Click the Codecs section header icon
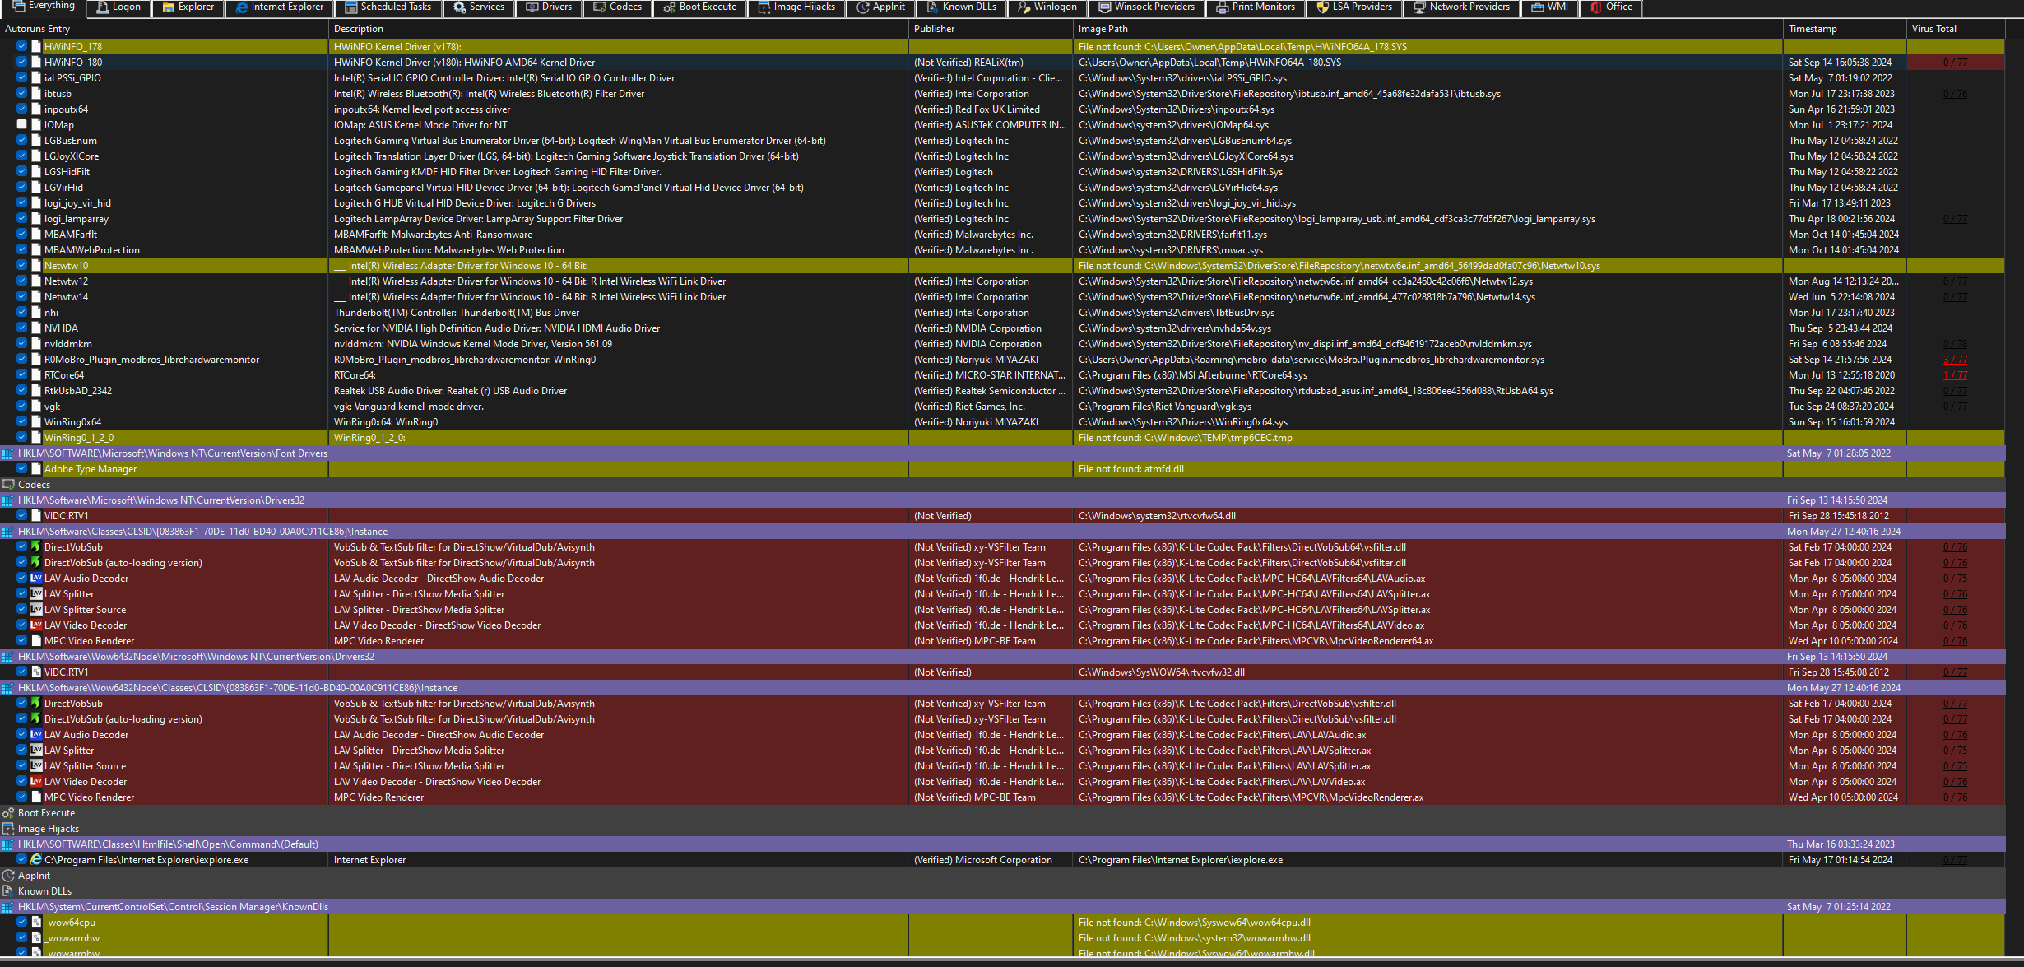 click(x=8, y=484)
